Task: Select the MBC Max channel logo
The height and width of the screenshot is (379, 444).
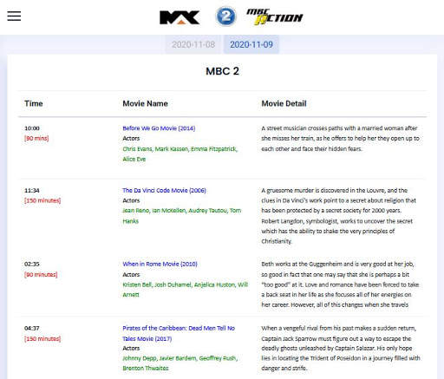Action: 180,17
